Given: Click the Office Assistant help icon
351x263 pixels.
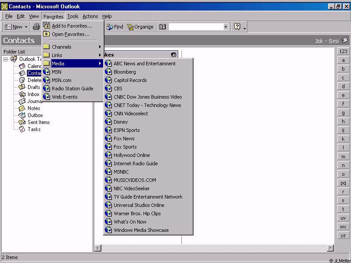Looking at the screenshot, I should click(x=237, y=27).
